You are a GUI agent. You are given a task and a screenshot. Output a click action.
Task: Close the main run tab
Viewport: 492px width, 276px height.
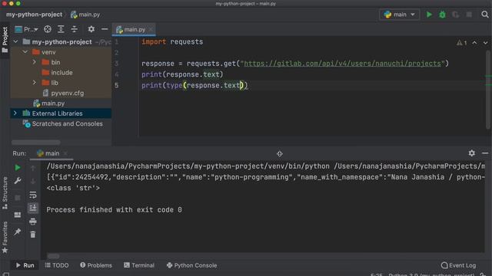coord(65,153)
